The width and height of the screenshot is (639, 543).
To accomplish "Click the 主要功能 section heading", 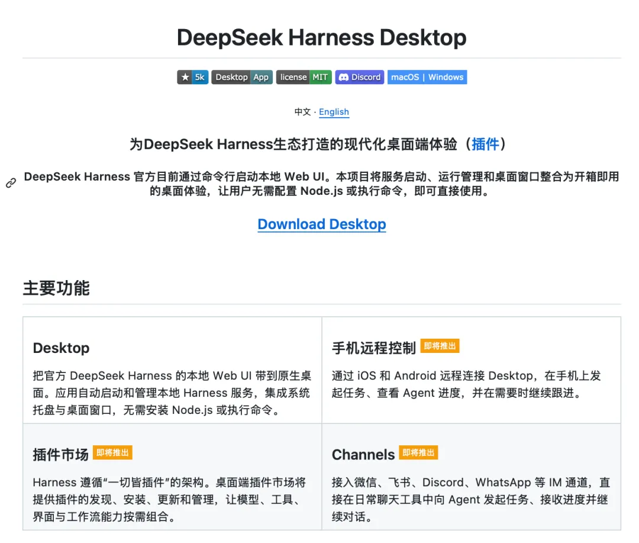I will pyautogui.click(x=56, y=288).
